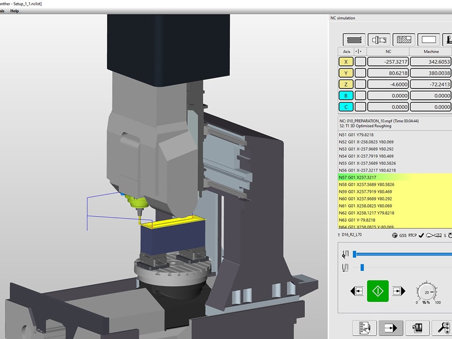Step backward one NC block
The width and height of the screenshot is (452, 339).
click(x=357, y=291)
